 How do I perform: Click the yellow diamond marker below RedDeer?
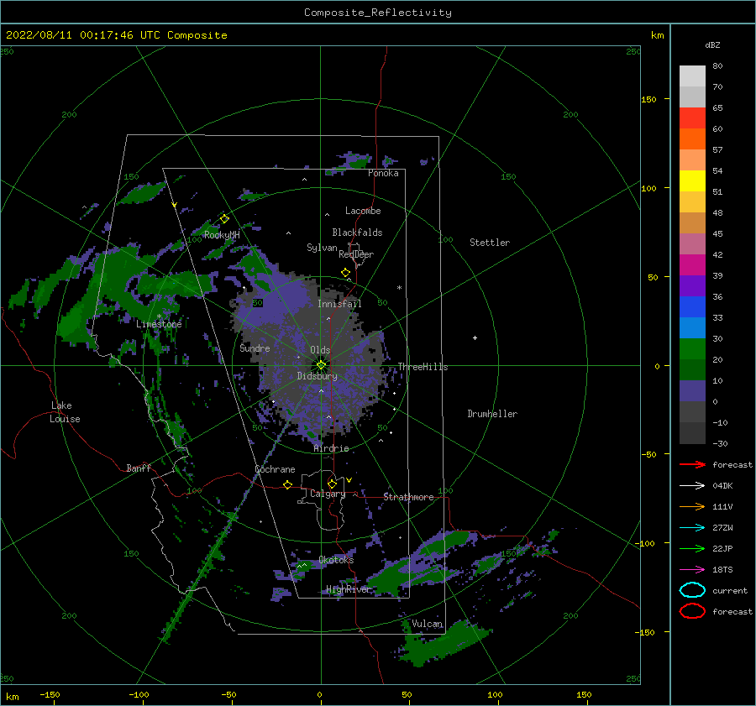click(346, 273)
